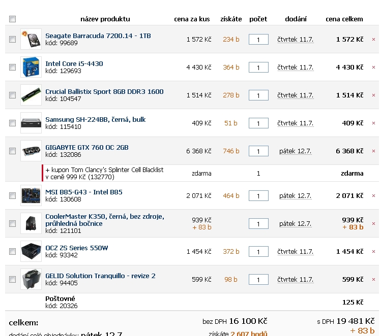Remove OCZ ZS Series 550W with red X
The height and width of the screenshot is (336, 380).
pyautogui.click(x=373, y=251)
